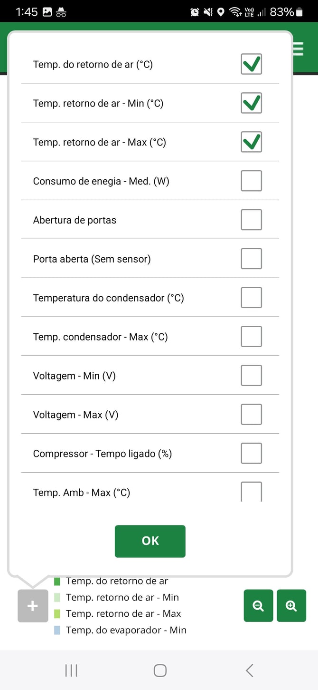Image resolution: width=318 pixels, height=690 pixels.
Task: Select the Temp. do evaporador - Min legend entry
Action: coord(126,630)
